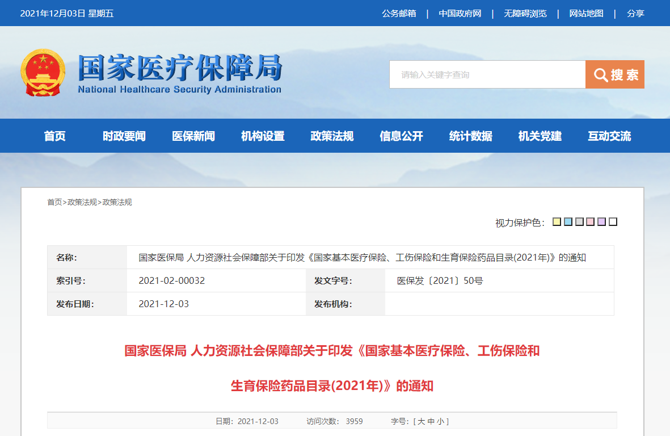Open 时政要闻 navigation item
The width and height of the screenshot is (670, 436).
pyautogui.click(x=124, y=136)
